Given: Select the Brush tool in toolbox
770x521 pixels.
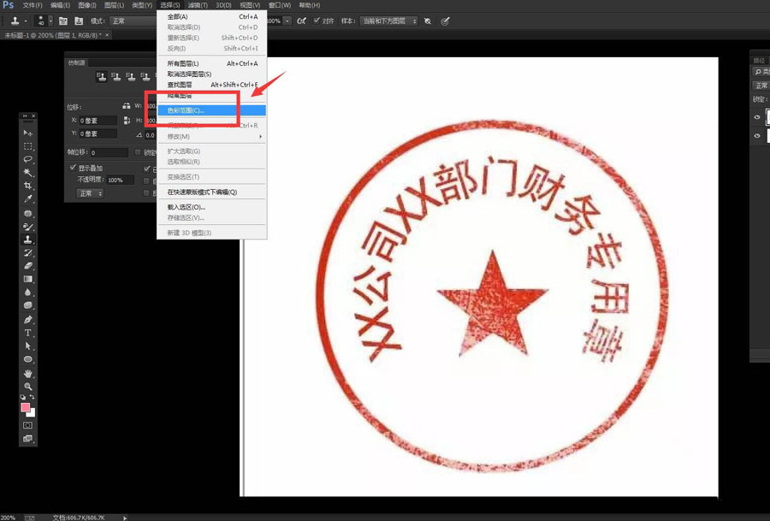Looking at the screenshot, I should click(28, 227).
